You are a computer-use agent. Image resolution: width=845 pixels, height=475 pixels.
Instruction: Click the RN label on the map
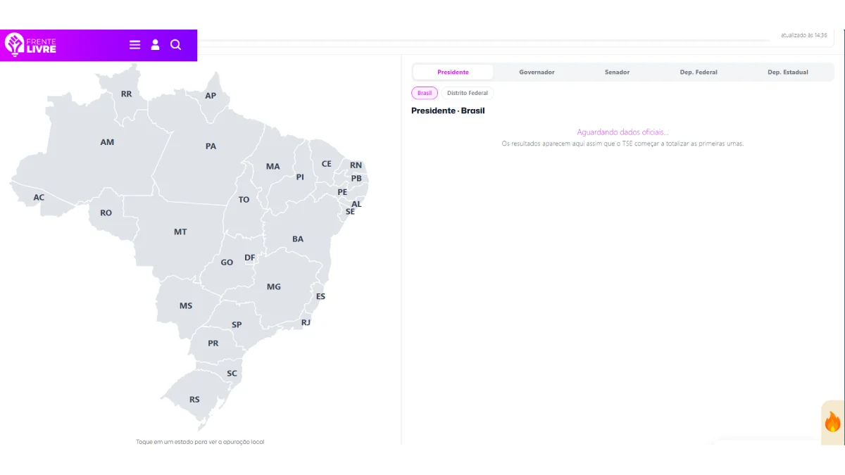pyautogui.click(x=356, y=165)
